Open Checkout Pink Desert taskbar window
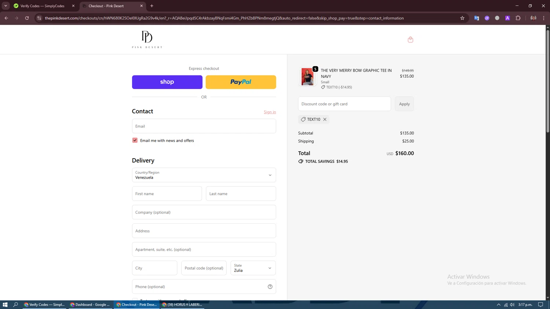Screen dimensions: 550x309 click(136, 305)
